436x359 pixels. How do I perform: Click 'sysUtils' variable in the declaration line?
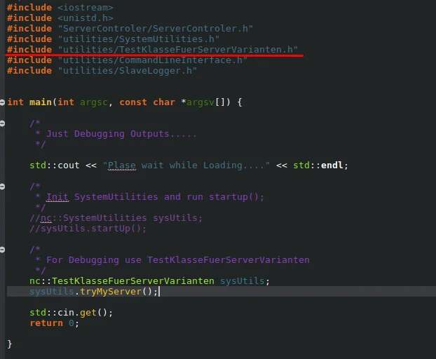coord(243,281)
